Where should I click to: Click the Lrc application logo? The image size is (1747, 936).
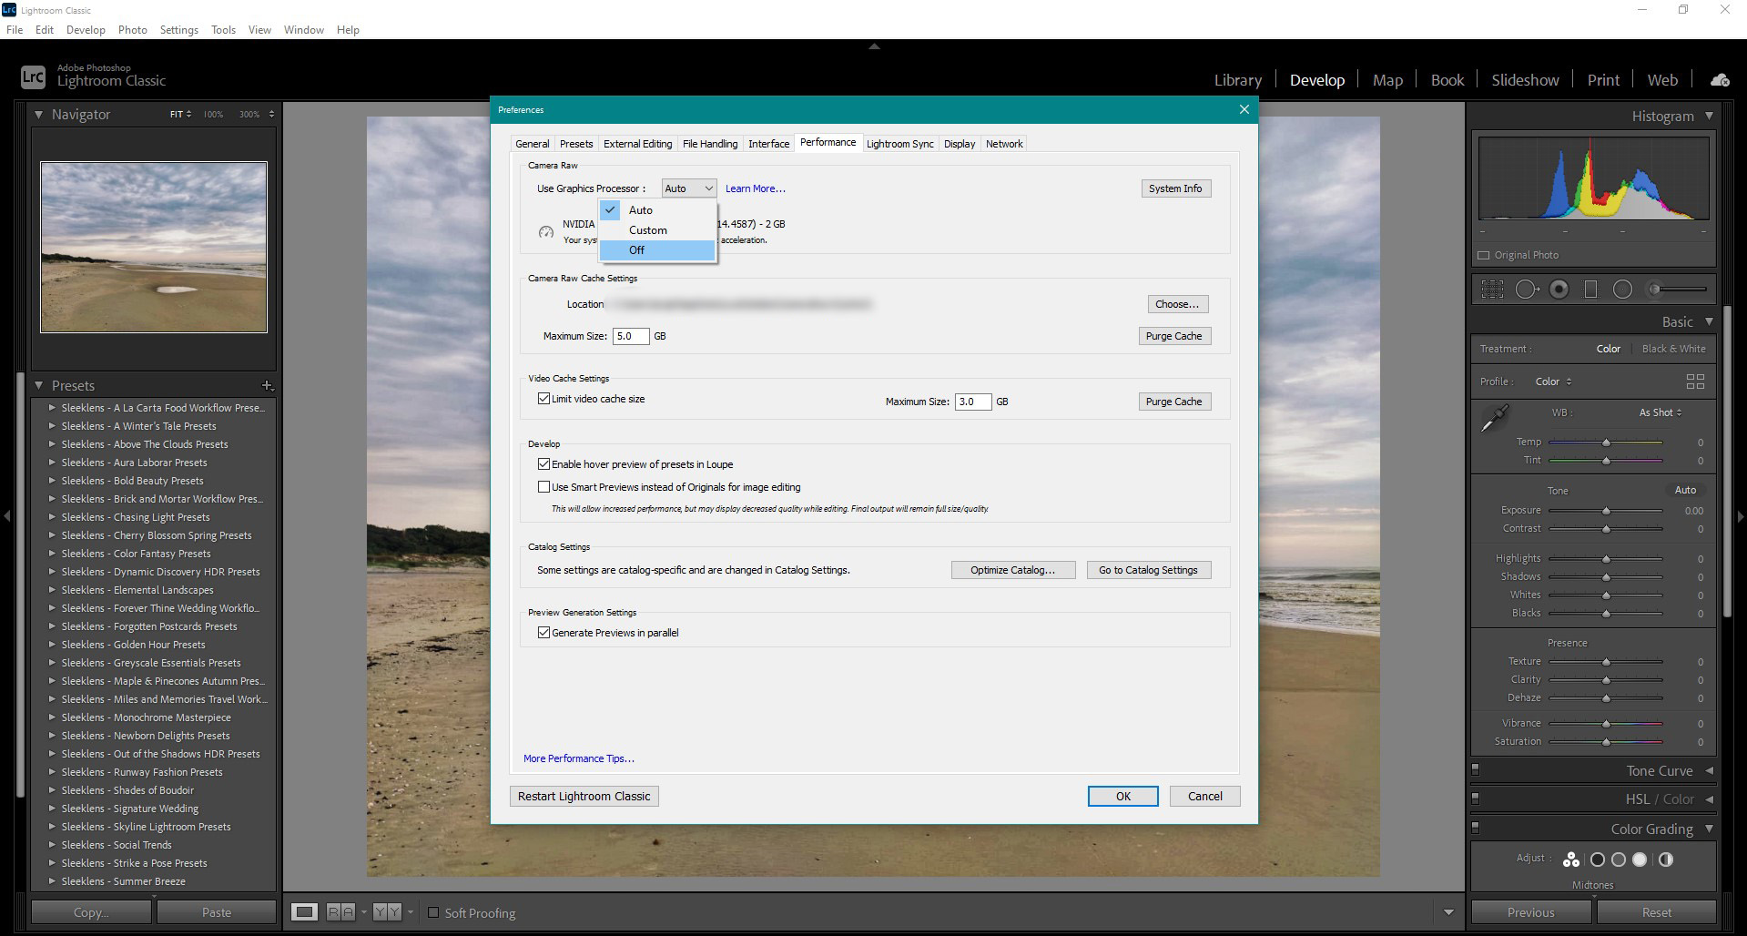pyautogui.click(x=33, y=77)
